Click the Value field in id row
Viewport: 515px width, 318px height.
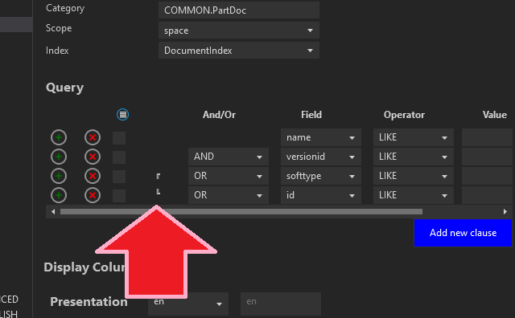pyautogui.click(x=487, y=195)
